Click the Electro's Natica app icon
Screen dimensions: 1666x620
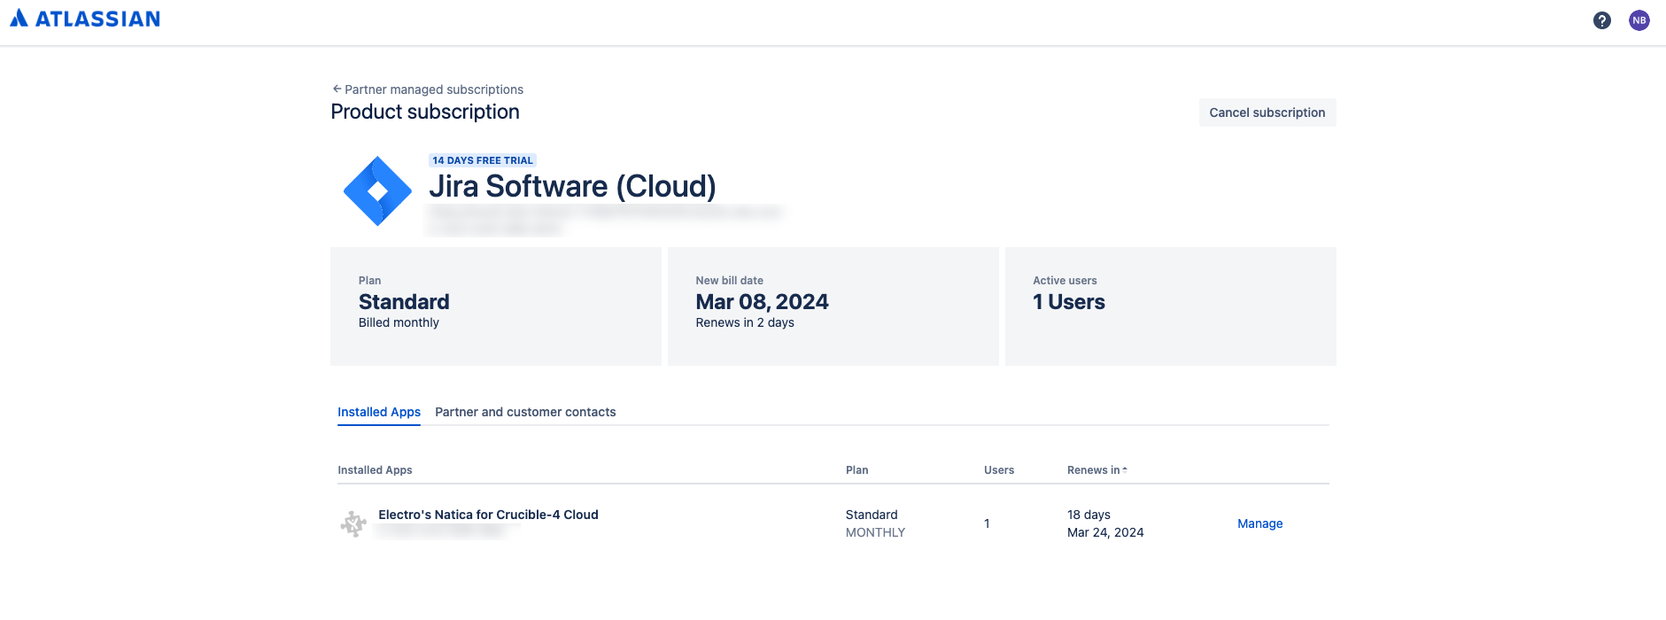(353, 523)
